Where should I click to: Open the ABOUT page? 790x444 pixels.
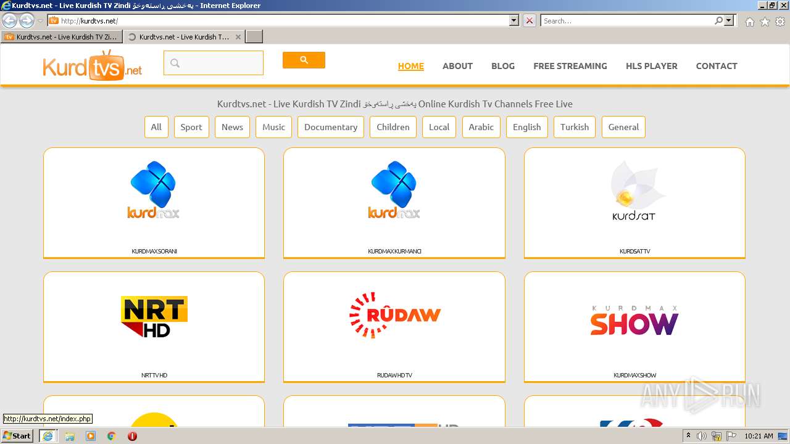point(457,66)
